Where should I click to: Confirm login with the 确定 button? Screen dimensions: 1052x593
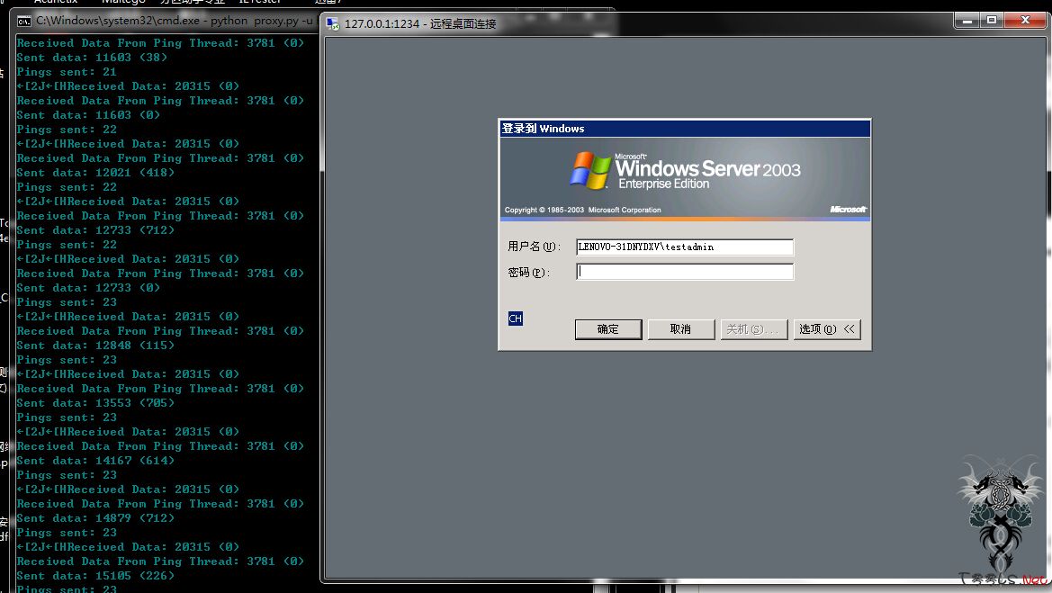coord(607,329)
